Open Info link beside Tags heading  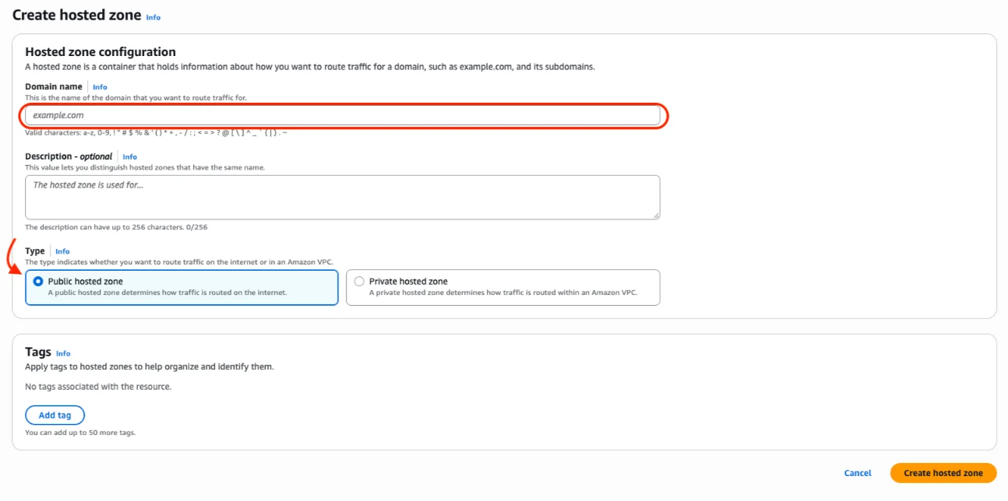[63, 353]
